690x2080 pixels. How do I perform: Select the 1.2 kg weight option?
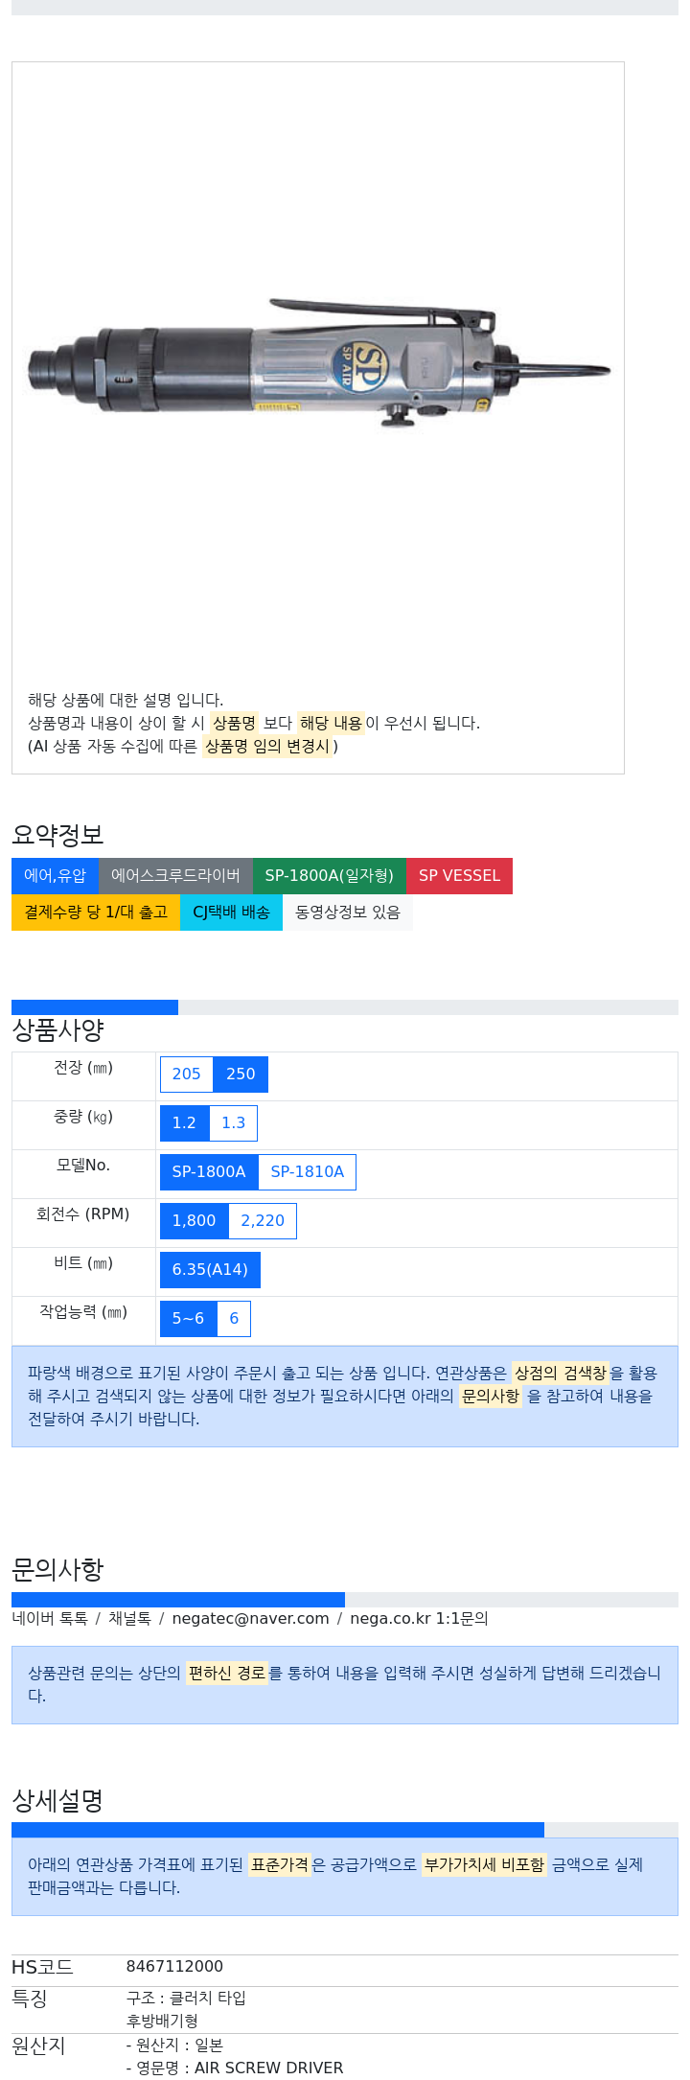click(x=184, y=1122)
